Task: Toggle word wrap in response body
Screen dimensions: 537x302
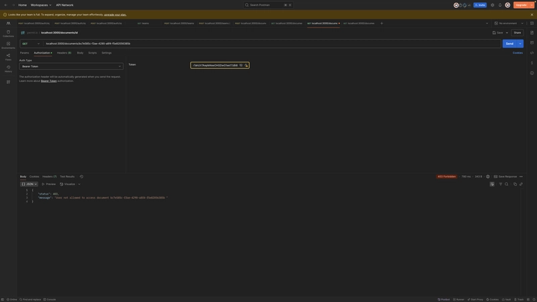Action: click(492, 184)
